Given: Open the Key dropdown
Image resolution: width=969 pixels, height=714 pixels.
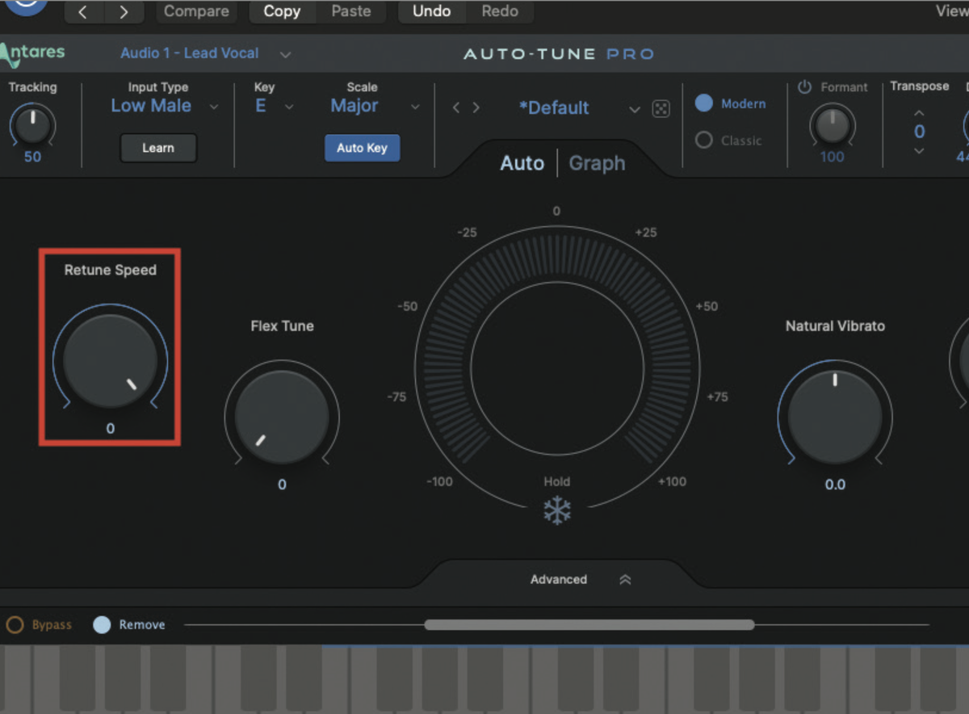Looking at the screenshot, I should click(272, 106).
